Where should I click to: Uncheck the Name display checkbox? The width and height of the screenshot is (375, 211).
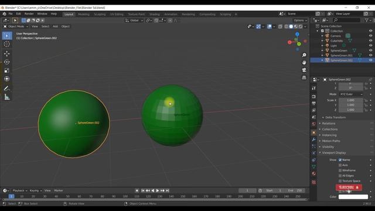pos(340,160)
